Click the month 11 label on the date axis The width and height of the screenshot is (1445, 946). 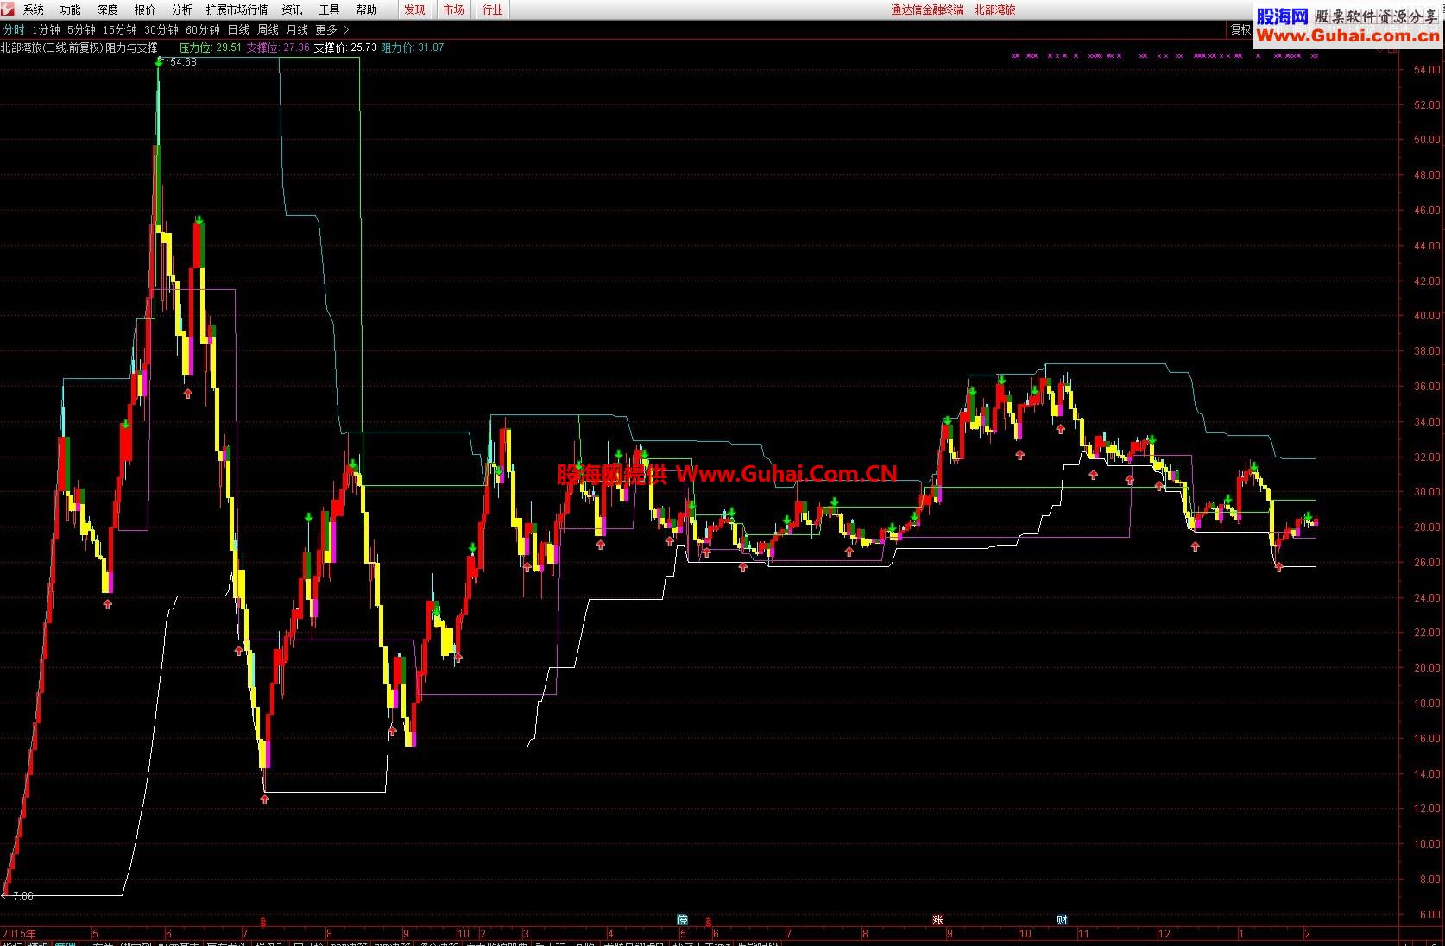tap(1083, 934)
